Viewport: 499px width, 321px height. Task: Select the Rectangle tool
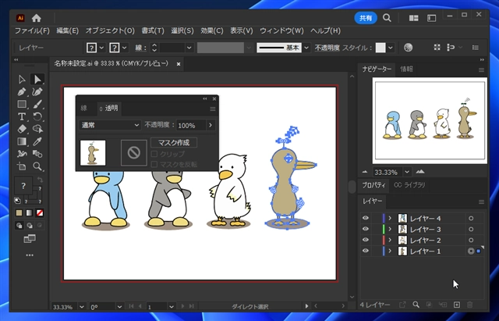22,104
